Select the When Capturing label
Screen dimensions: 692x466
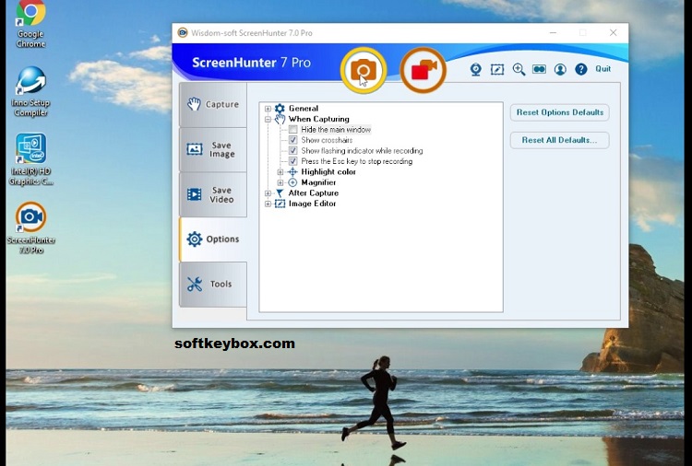(318, 119)
